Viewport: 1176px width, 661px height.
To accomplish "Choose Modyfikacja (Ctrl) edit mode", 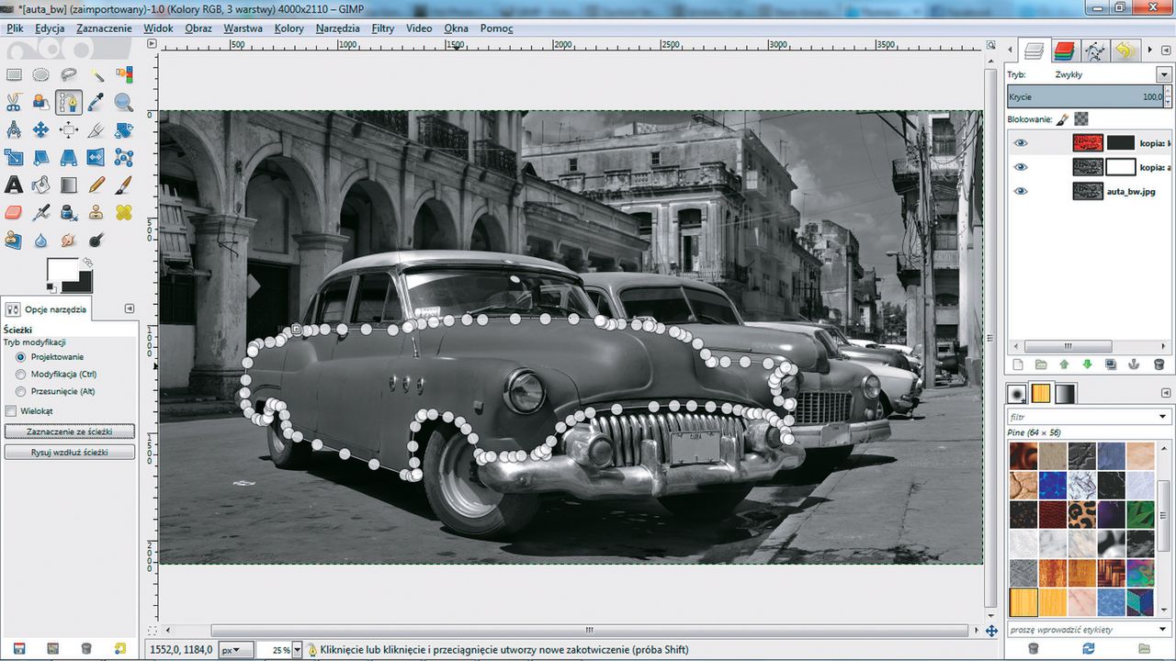I will tap(21, 374).
